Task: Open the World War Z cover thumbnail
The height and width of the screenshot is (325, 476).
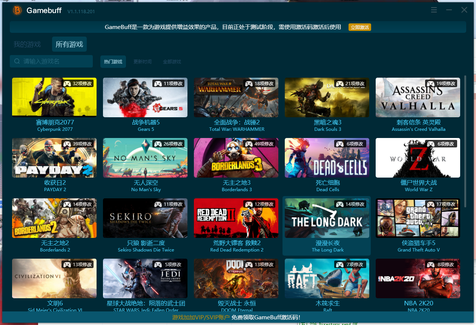Action: (x=418, y=158)
